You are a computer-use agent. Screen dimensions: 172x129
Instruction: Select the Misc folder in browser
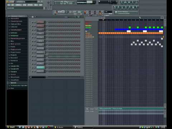tap(12, 41)
